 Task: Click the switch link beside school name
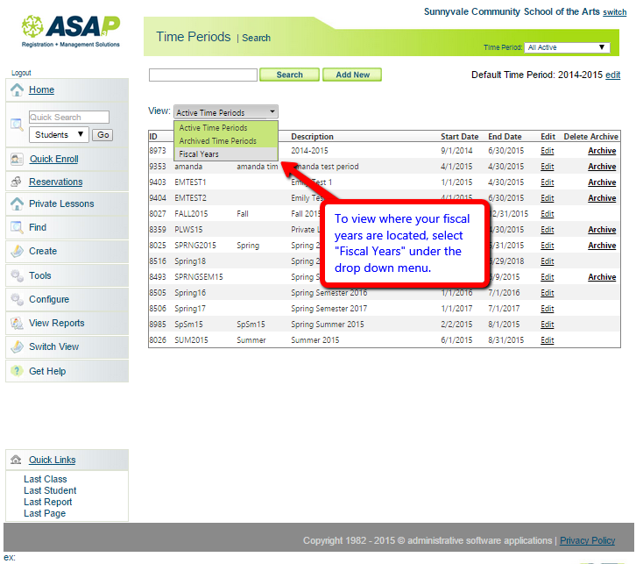(614, 12)
